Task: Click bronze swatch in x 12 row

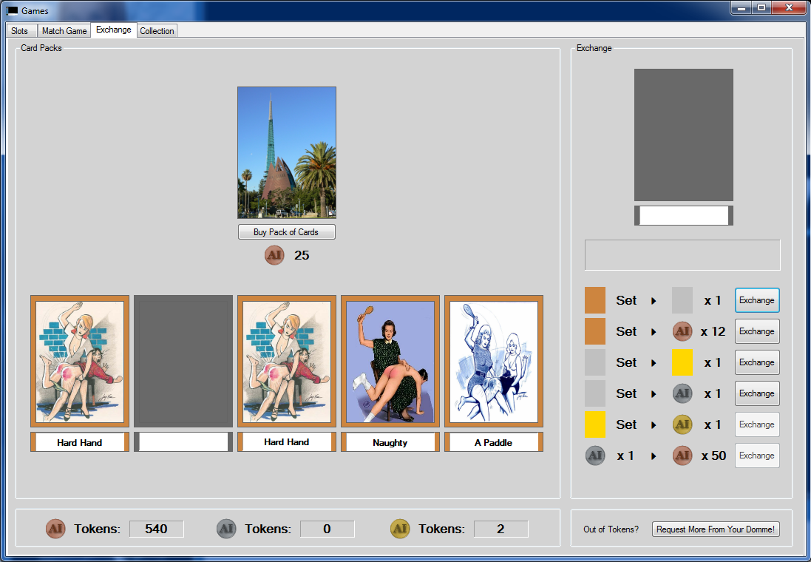Action: 595,331
